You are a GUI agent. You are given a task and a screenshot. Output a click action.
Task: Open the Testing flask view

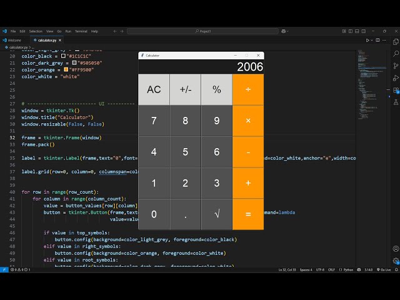pos(396,102)
